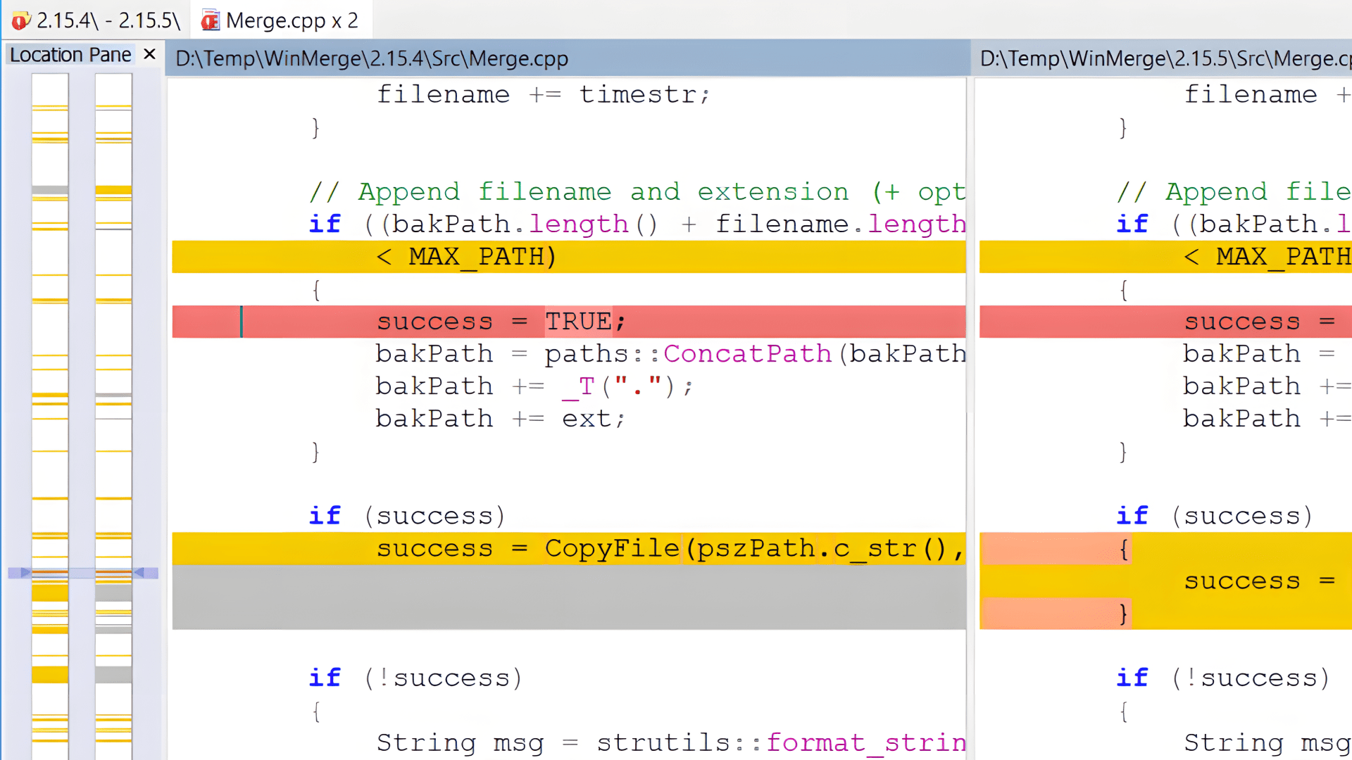
Task: Click the yellow 'success =' line in the right pane
Action: pos(1165,581)
